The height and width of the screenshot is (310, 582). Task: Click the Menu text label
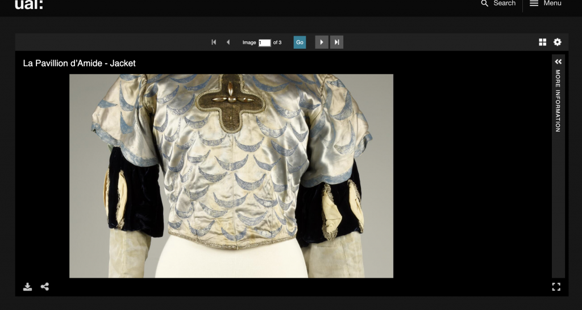tap(552, 3)
